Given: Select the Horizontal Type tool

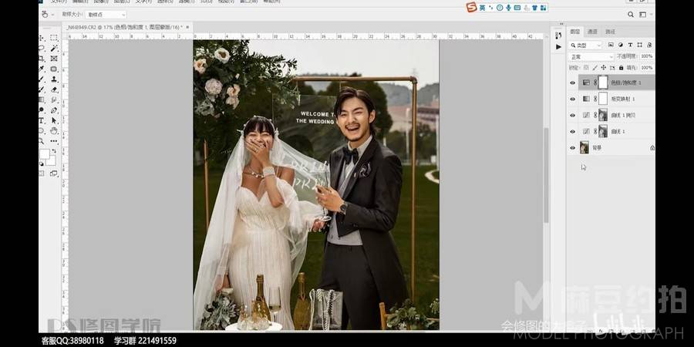Looking at the screenshot, I should [42, 120].
